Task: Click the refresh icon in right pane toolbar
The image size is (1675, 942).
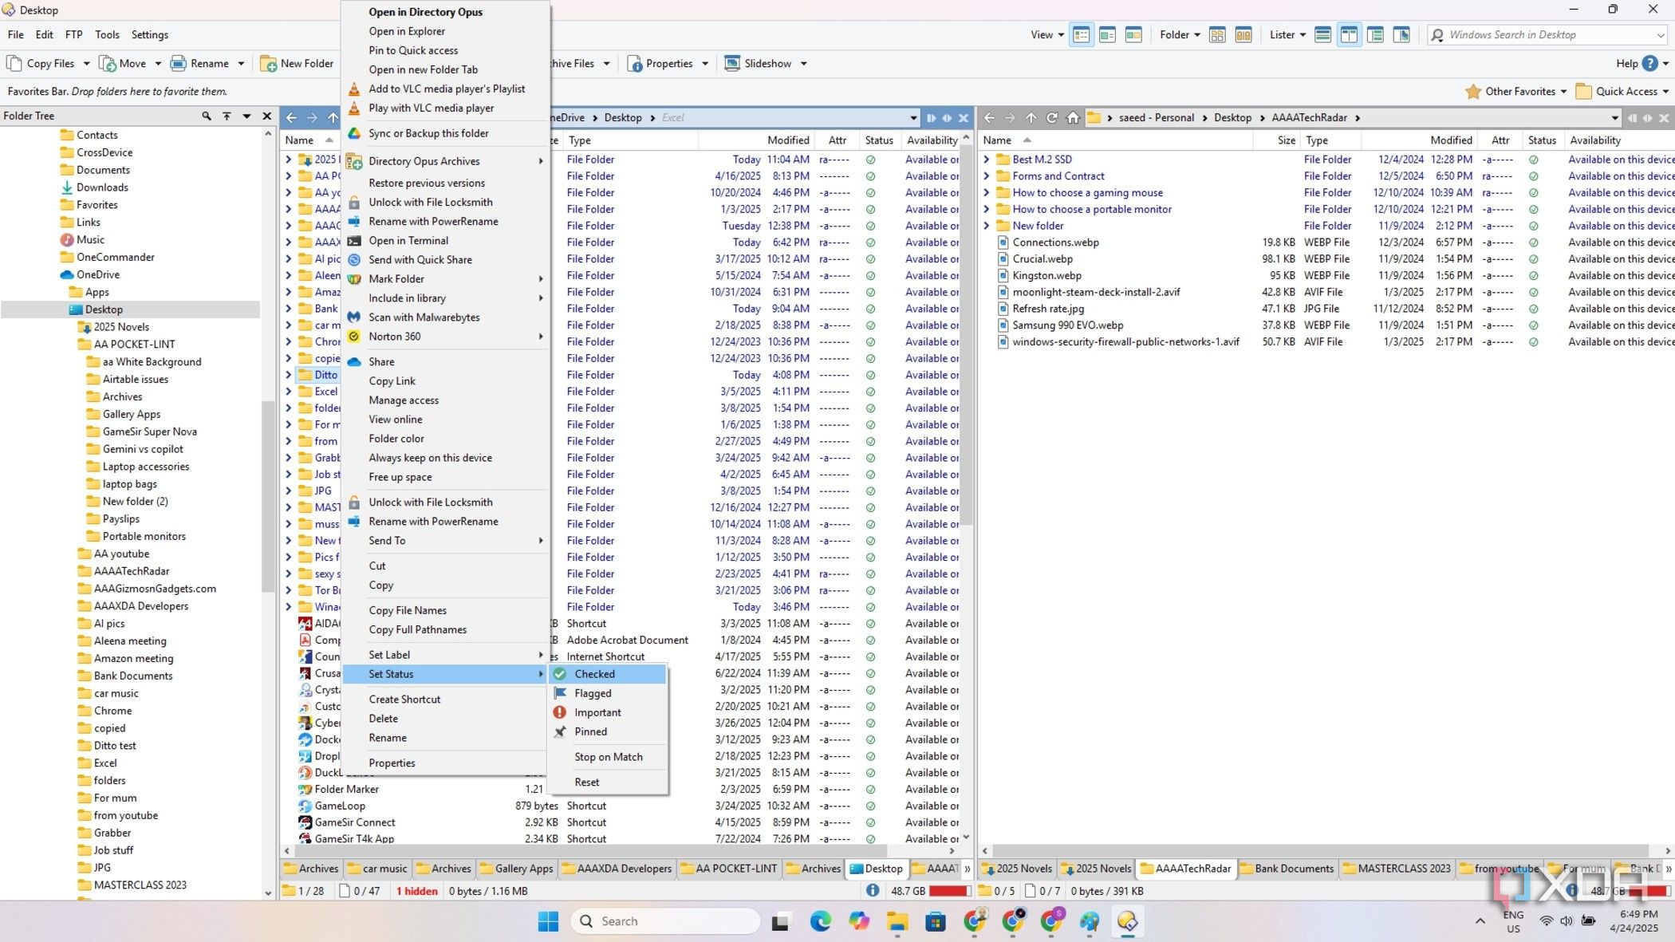Action: coord(1052,117)
